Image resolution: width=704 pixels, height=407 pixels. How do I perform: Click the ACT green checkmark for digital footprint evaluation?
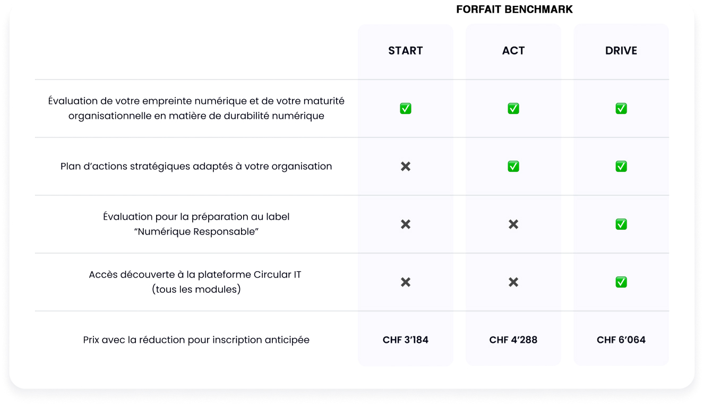pos(513,108)
